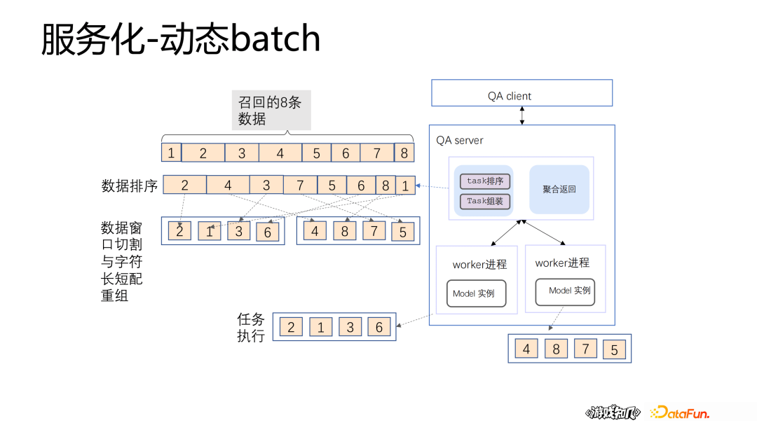The width and height of the screenshot is (757, 425).
Task: Click the QA client box
Action: [522, 93]
